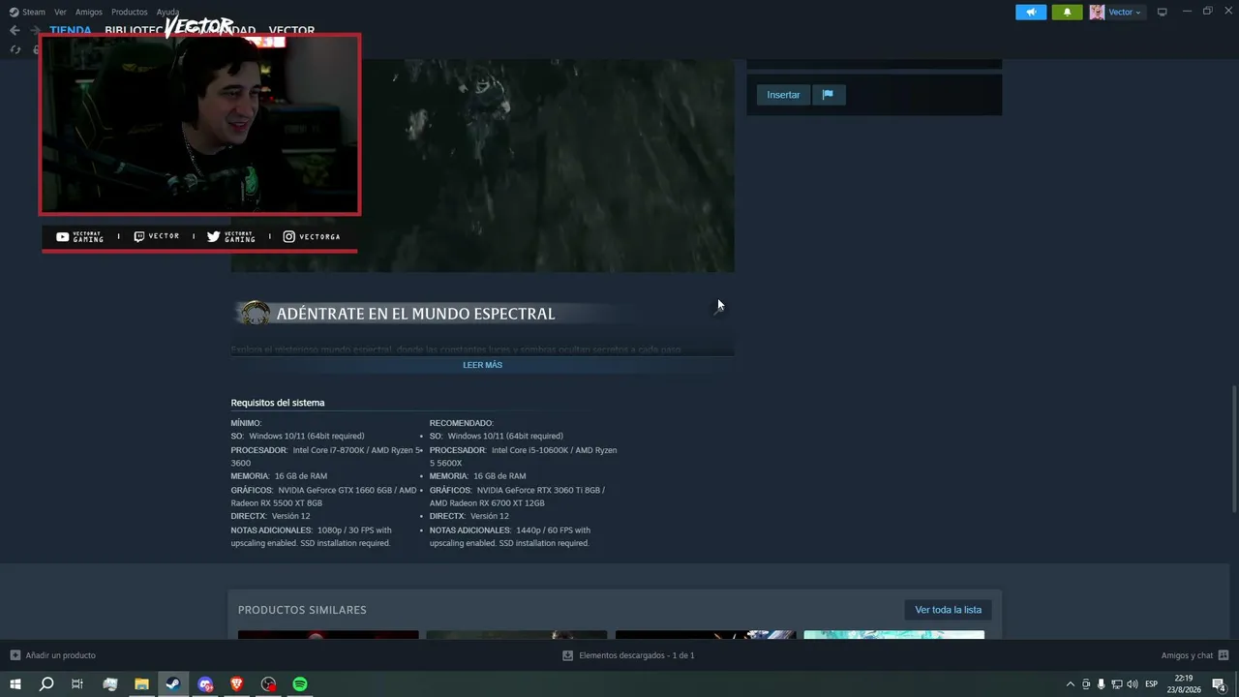Click the game media video area

pyautogui.click(x=482, y=166)
